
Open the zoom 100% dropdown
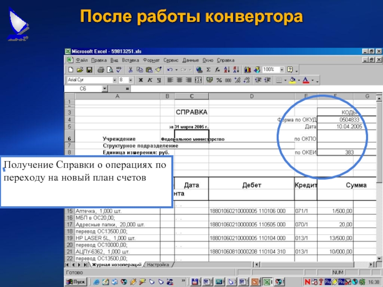click(282, 70)
